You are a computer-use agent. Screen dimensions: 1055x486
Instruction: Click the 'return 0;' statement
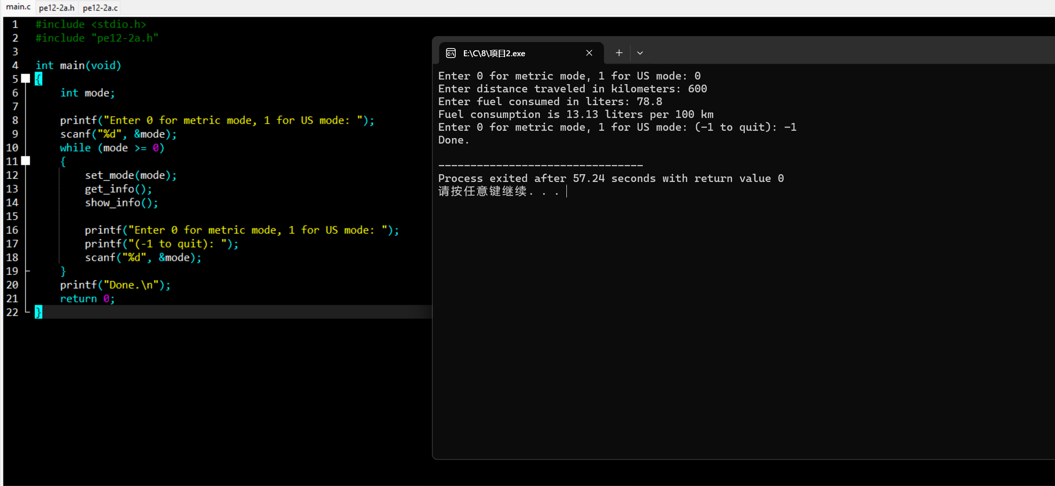[x=87, y=299]
